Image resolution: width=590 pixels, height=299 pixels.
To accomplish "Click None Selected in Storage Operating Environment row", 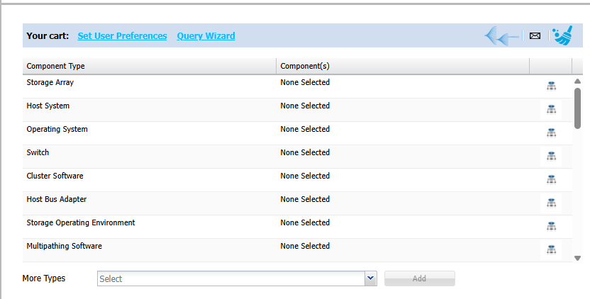I will [x=305, y=222].
